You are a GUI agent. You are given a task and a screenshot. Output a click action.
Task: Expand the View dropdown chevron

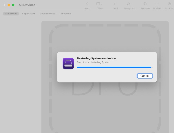pyautogui.click(x=102, y=4)
